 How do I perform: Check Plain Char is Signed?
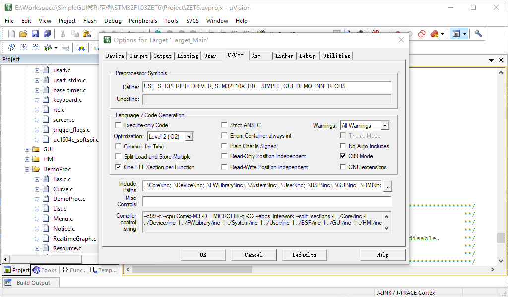[224, 146]
